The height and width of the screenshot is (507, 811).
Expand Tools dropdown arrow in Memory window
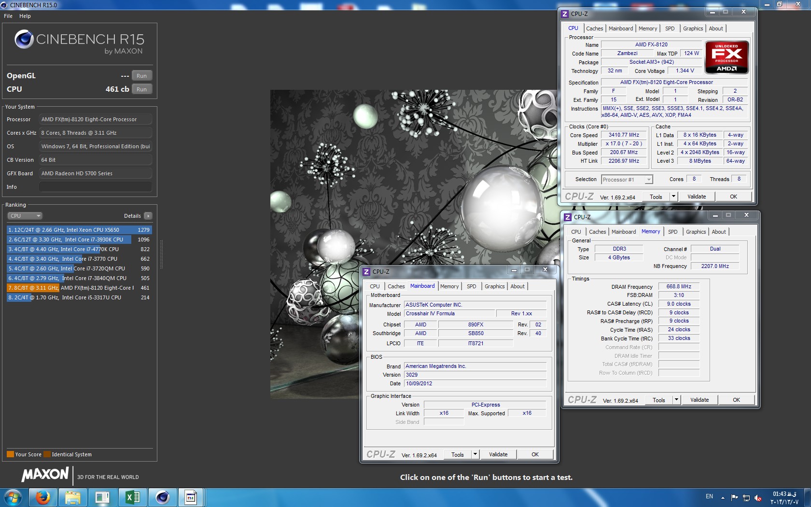(x=676, y=400)
